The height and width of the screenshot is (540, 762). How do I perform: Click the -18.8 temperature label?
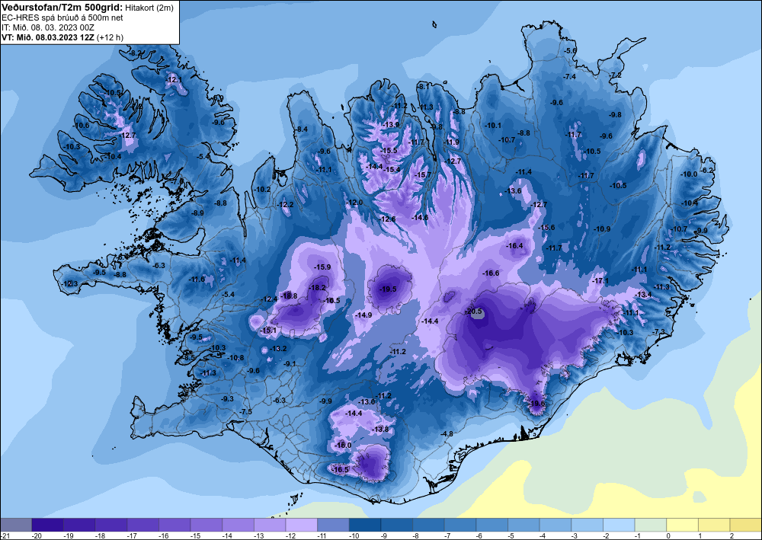(289, 296)
